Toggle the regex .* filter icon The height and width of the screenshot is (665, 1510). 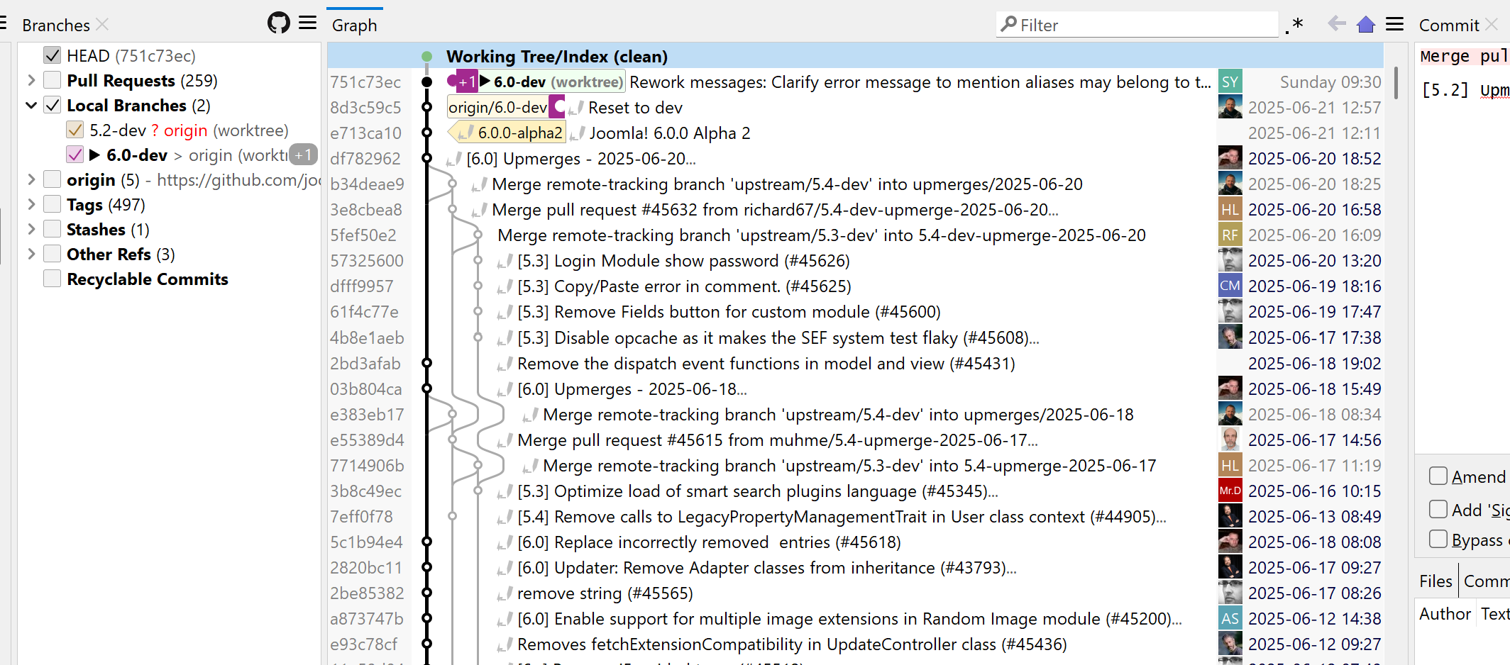(1296, 25)
